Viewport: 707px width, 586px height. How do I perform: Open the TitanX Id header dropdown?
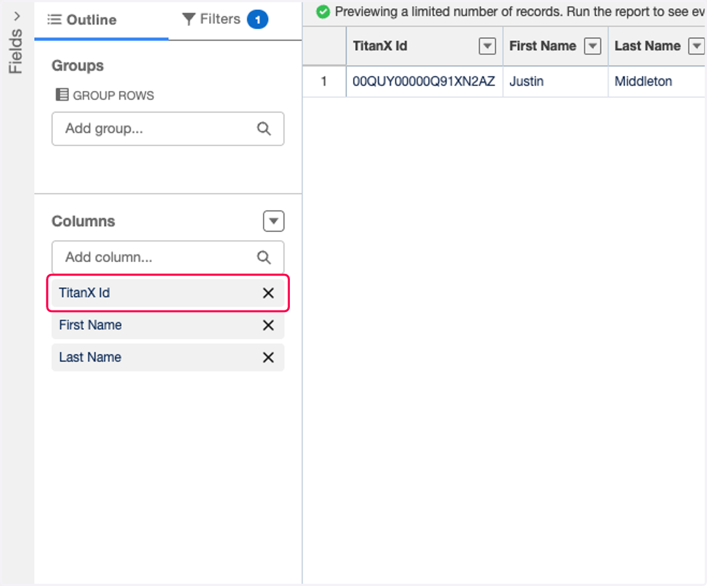click(487, 46)
